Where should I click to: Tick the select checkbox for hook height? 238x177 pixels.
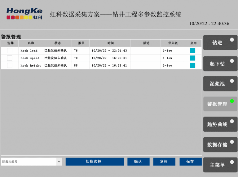point(10,65)
